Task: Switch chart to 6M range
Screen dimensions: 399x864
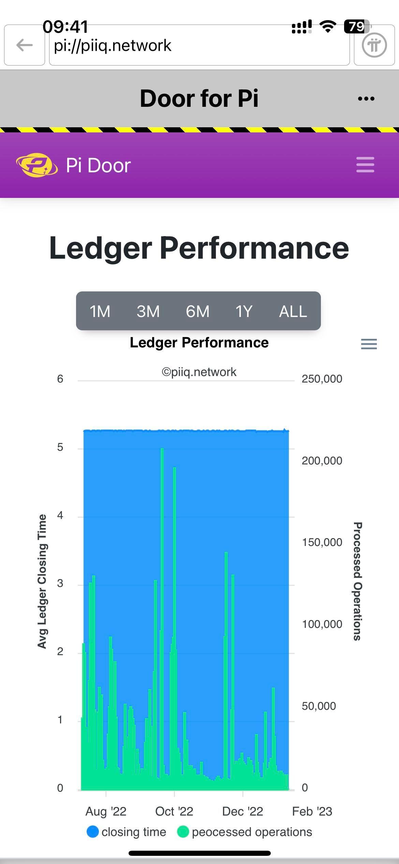Action: point(197,311)
